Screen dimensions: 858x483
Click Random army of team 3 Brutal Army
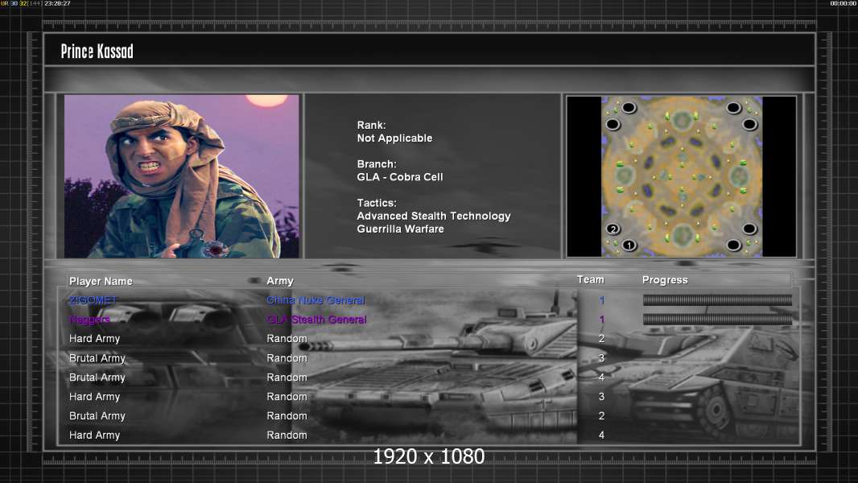(287, 358)
